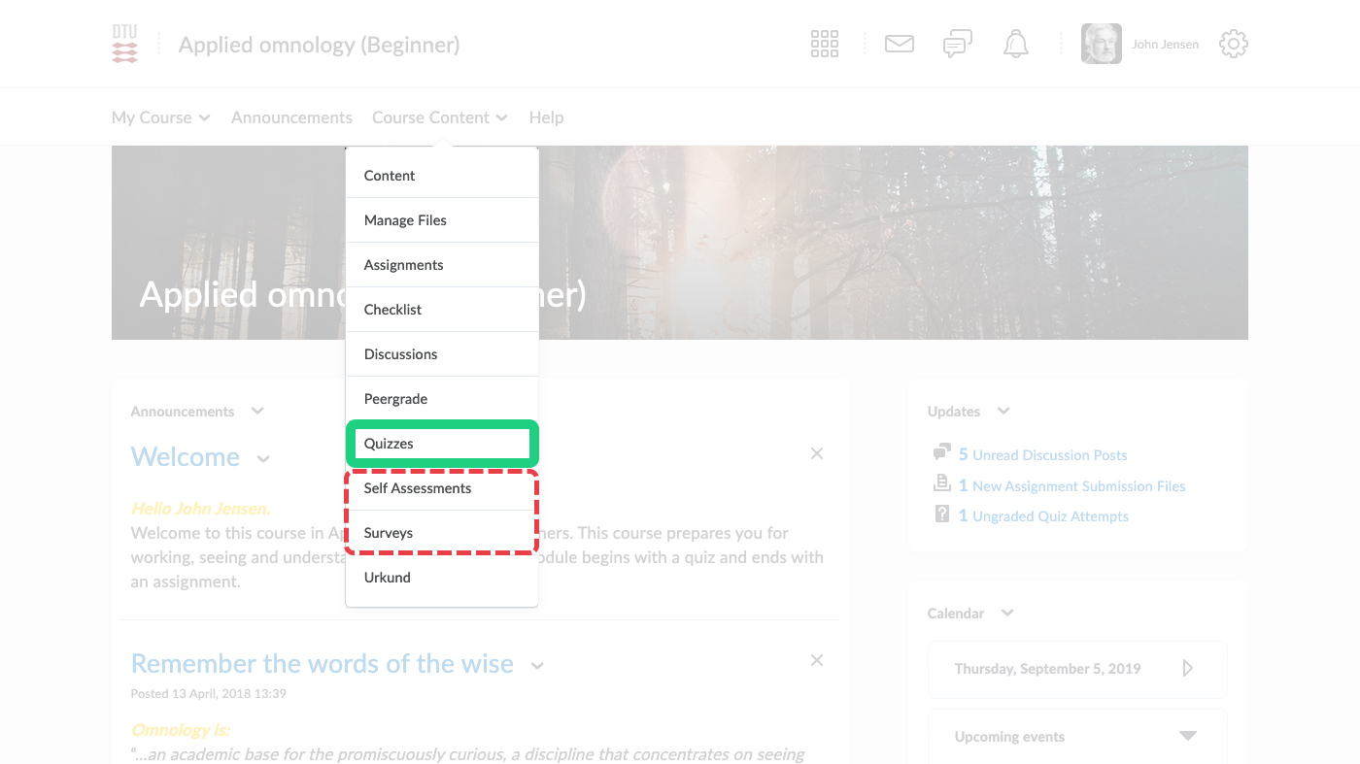1360x764 pixels.
Task: Click the calendar next-day arrow
Action: pyautogui.click(x=1187, y=668)
